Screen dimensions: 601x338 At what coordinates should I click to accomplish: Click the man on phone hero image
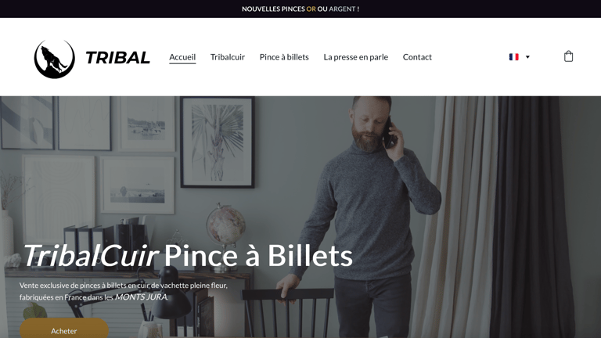tap(300, 217)
